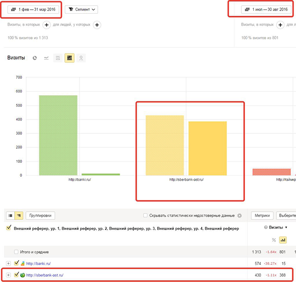Viewport: 296px width, 282px height.
Task: Open gear settings for unreliable data
Action: [x=239, y=215]
